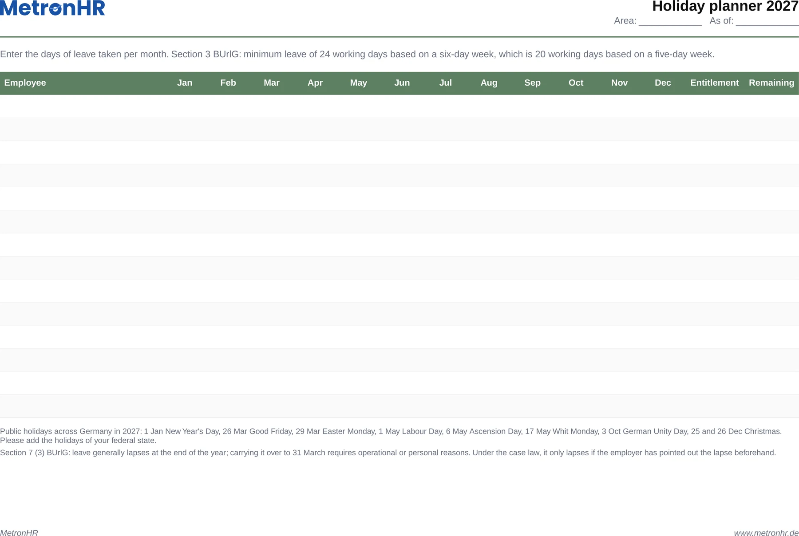Screen dimensions: 799x536
Task: Click the public holidays 2027 note
Action: (391, 436)
